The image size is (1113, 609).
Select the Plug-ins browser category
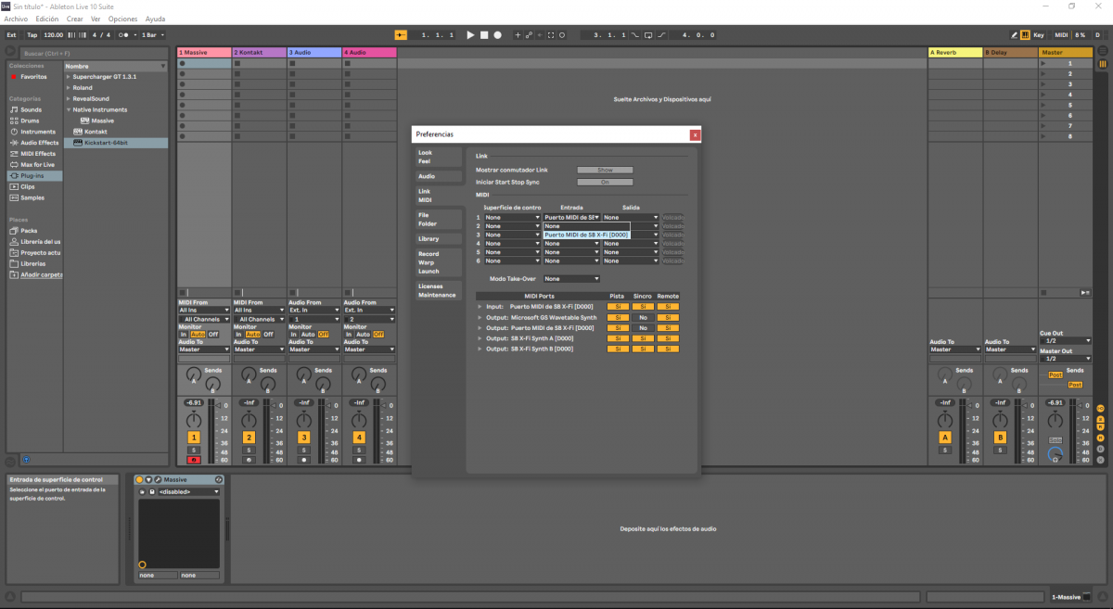point(35,175)
